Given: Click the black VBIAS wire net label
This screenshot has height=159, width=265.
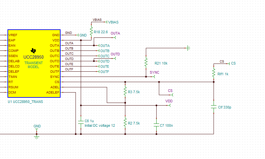Looking at the screenshot, I should [x=97, y=20].
